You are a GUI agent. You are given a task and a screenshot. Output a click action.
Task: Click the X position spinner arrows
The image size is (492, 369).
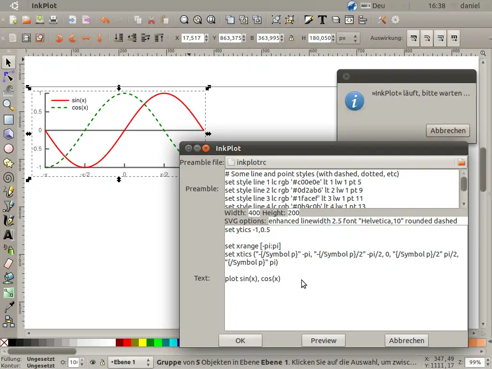(206, 38)
